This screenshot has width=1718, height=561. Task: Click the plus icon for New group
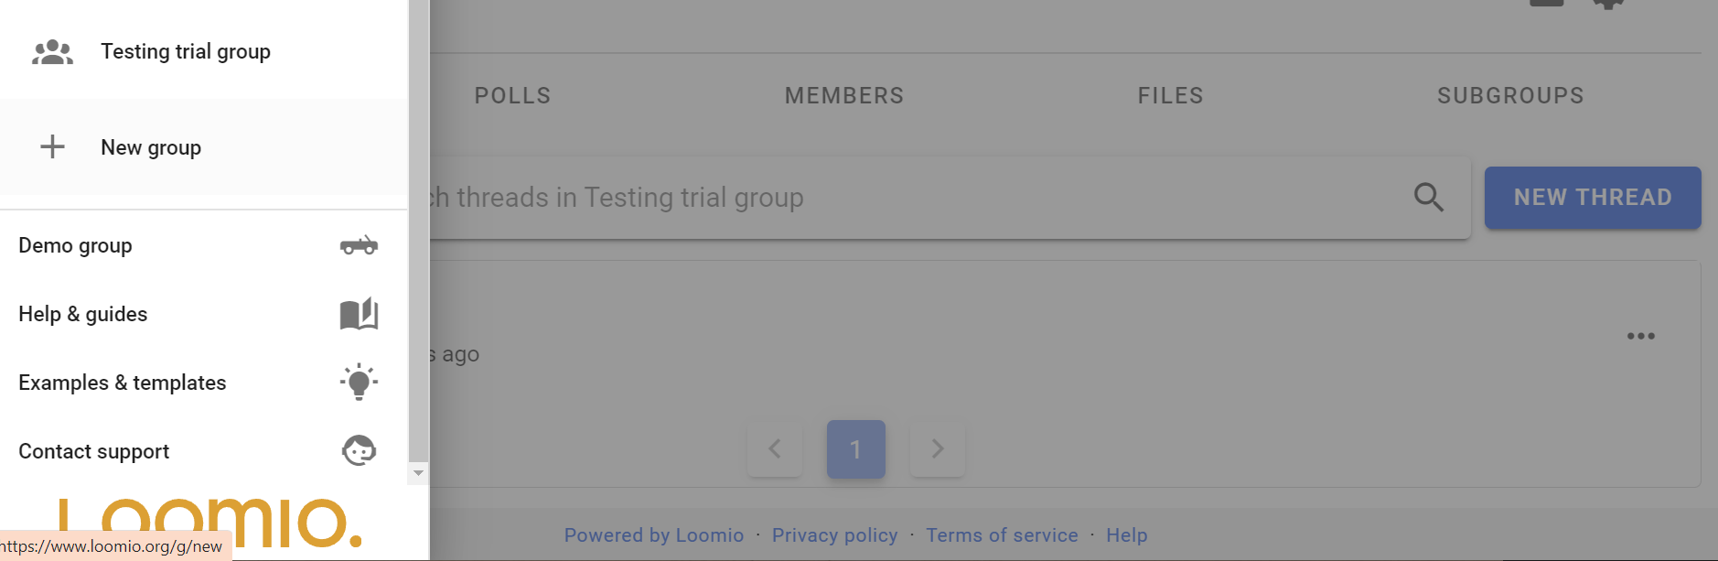coord(52,146)
